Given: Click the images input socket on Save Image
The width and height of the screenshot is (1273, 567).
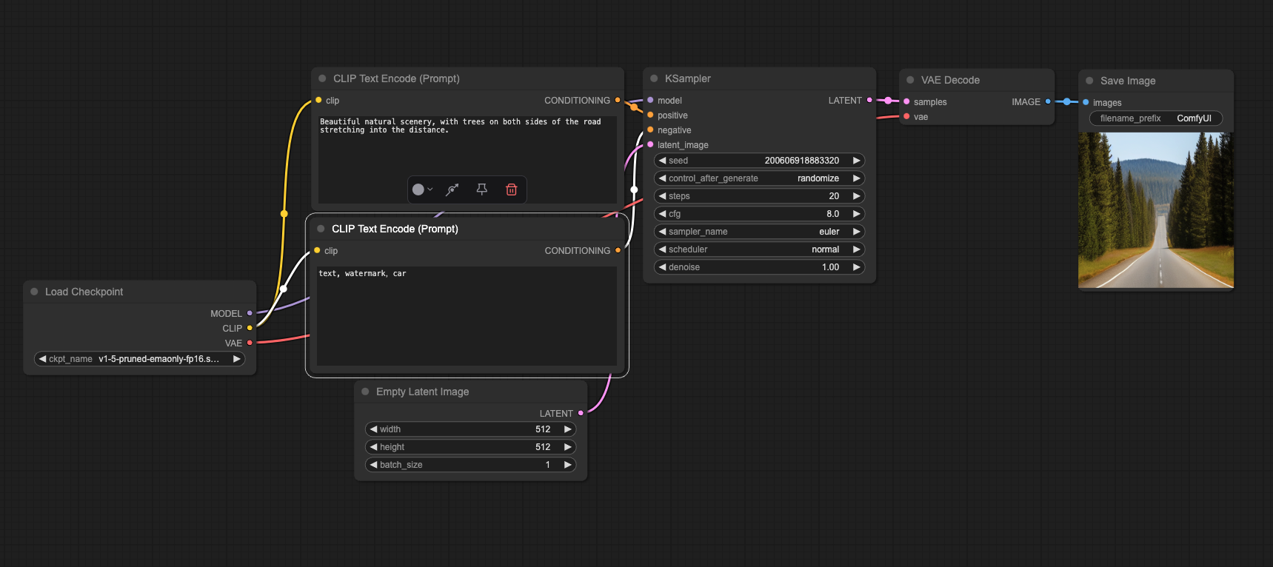Looking at the screenshot, I should coord(1086,102).
